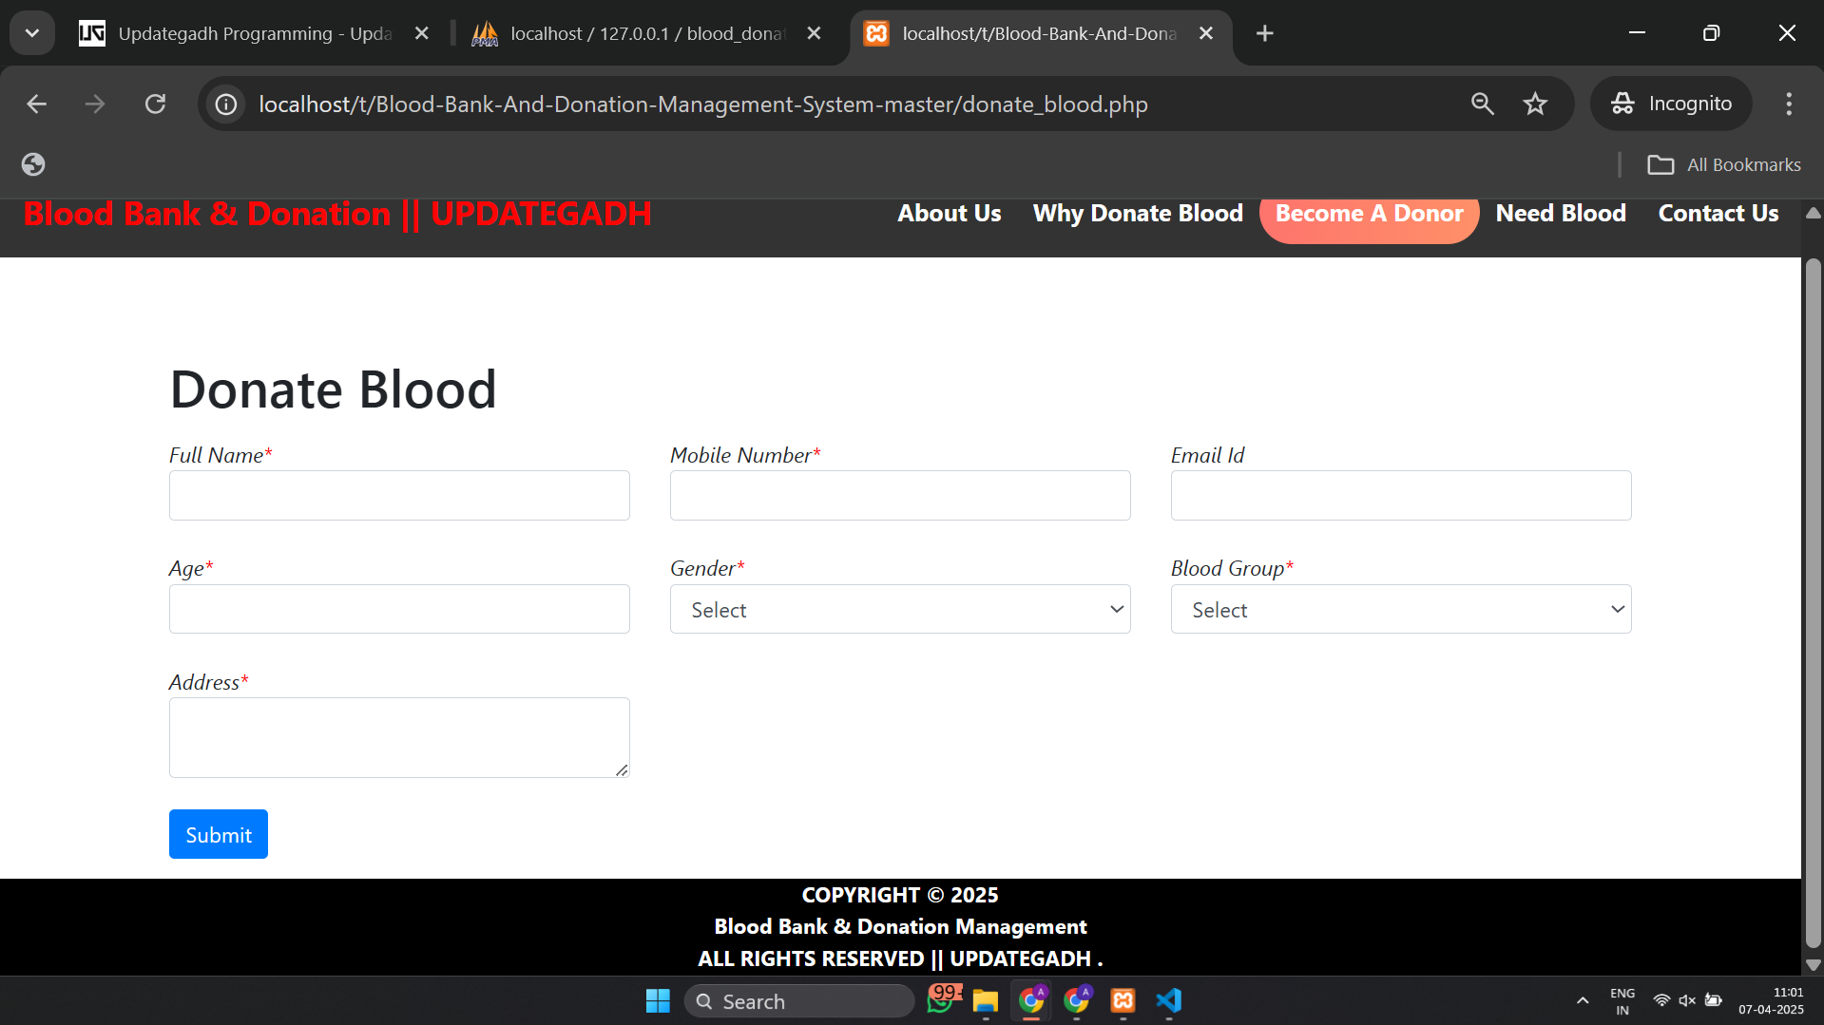Viewport: 1824px width, 1025px height.
Task: Launch Visual Studio Code from the taskbar
Action: click(x=1168, y=1000)
